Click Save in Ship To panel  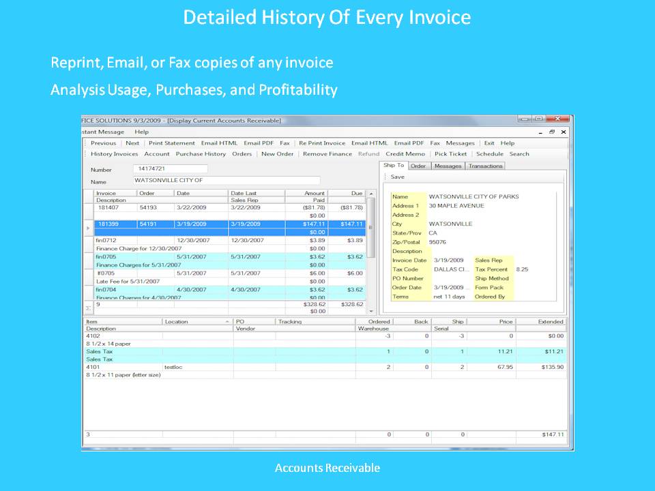click(397, 177)
